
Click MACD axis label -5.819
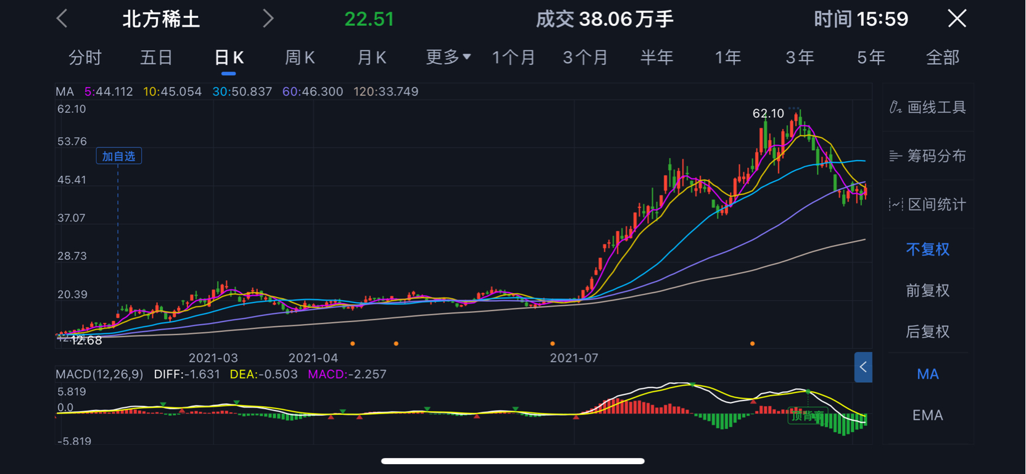click(x=74, y=441)
